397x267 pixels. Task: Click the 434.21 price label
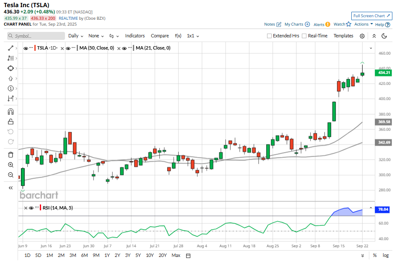coord(384,73)
